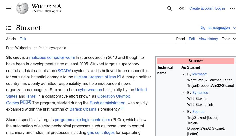The width and height of the screenshot is (242, 136).
Task: Click the 'Technical name' infobox label
Action: click(x=165, y=70)
